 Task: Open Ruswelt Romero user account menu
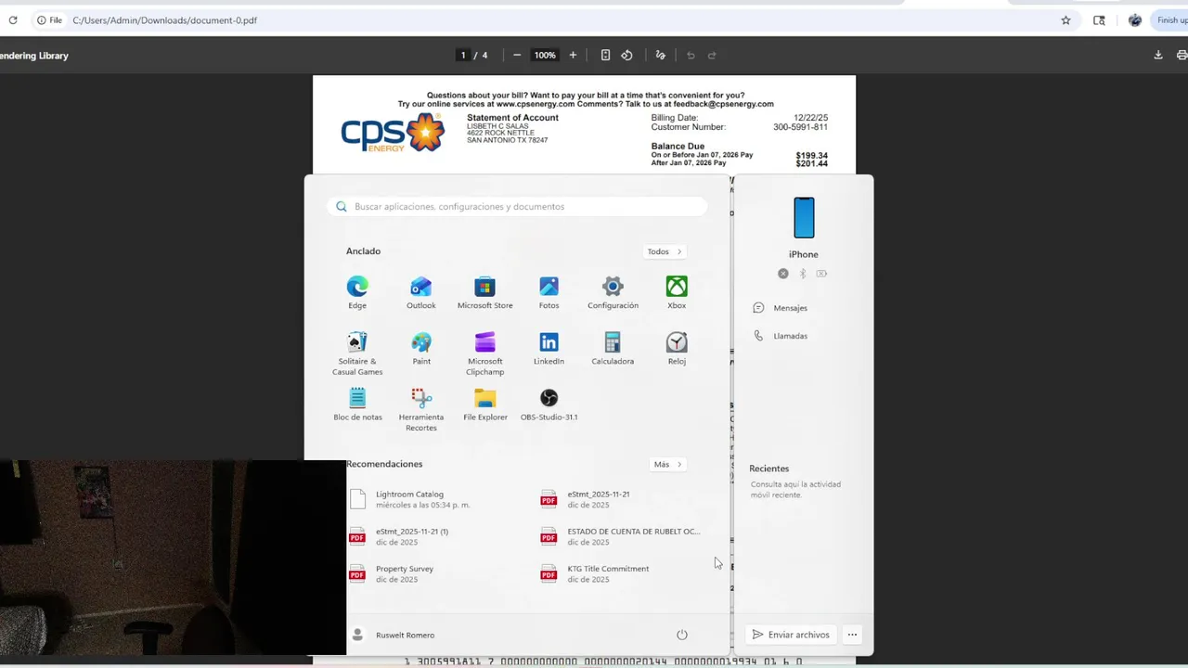(394, 635)
